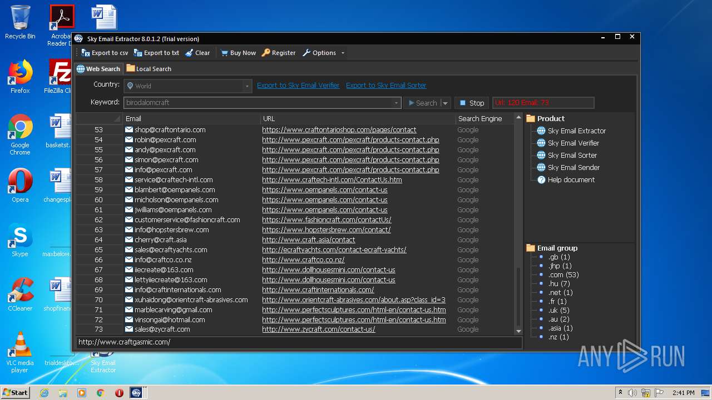Click the volume icon in system tray
This screenshot has height=400, width=712.
(x=632, y=393)
